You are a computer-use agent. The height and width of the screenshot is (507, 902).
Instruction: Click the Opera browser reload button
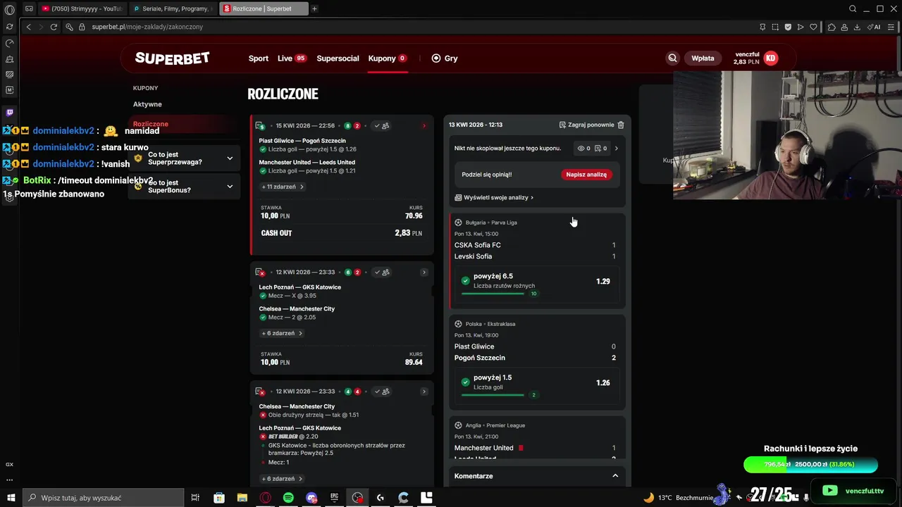[x=53, y=27]
